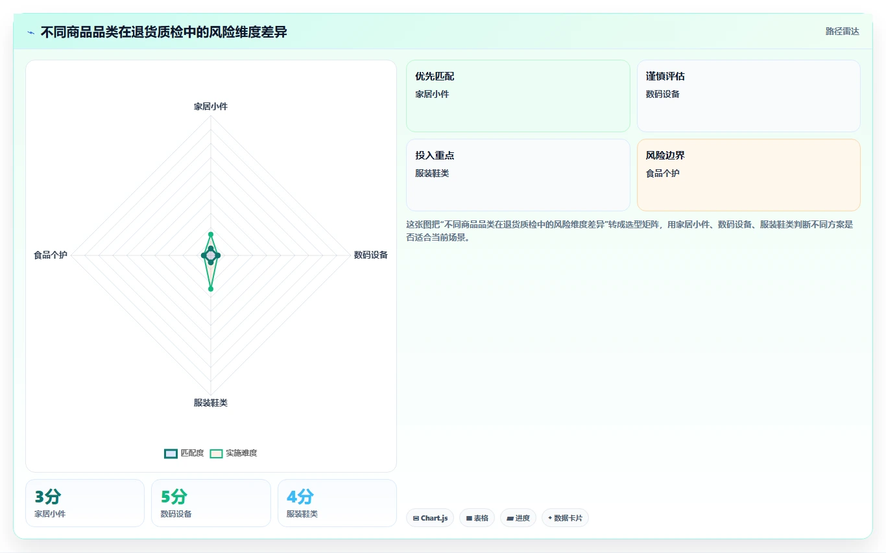This screenshot has height=553, width=886.
Task: Click the 匹配度 legend label
Action: pos(192,453)
